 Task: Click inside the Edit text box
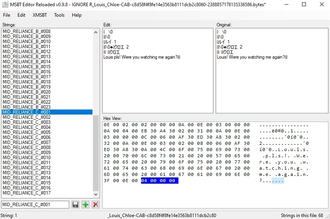tap(157, 85)
